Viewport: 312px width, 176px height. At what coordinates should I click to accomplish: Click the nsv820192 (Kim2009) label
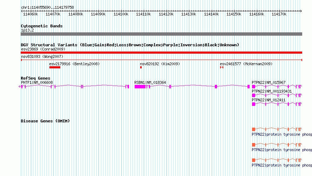coord(160,64)
